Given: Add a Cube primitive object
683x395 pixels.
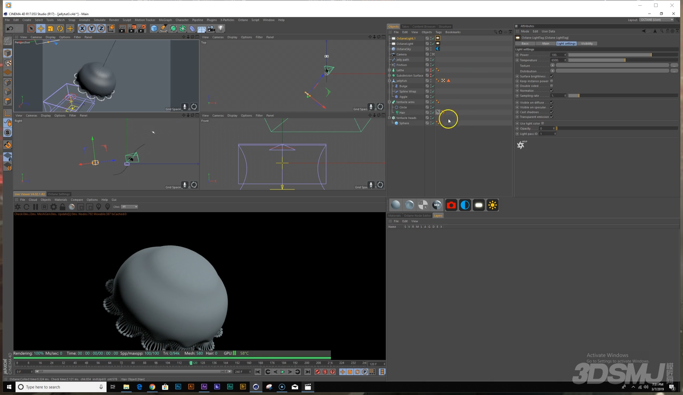Looking at the screenshot, I should pos(154,29).
